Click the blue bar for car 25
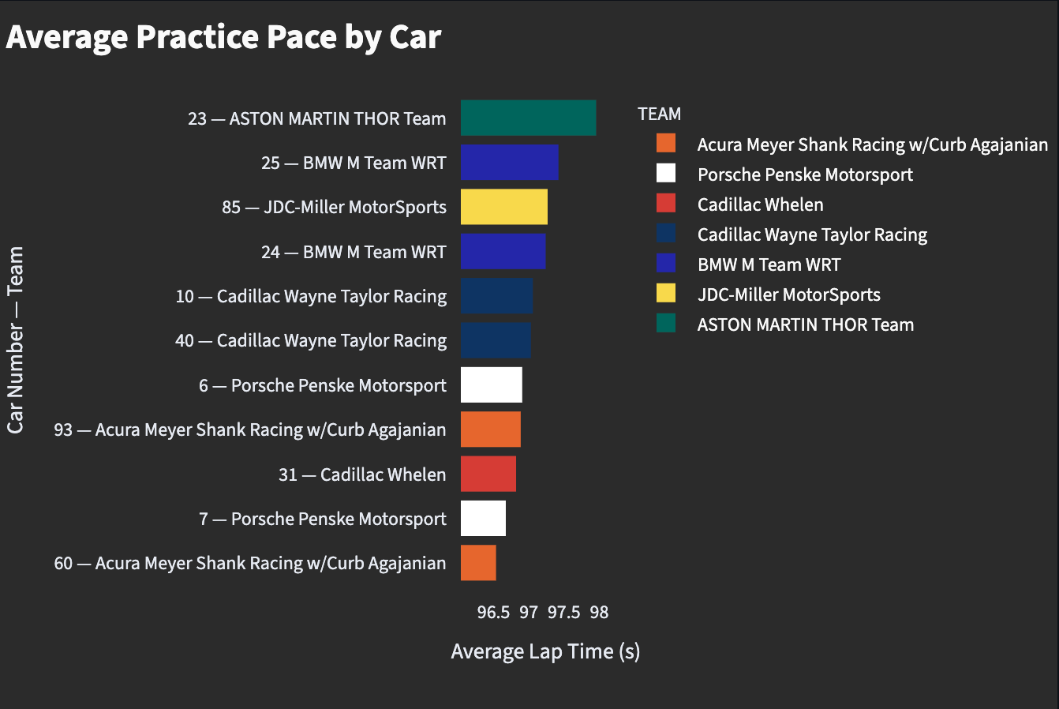 pos(509,163)
